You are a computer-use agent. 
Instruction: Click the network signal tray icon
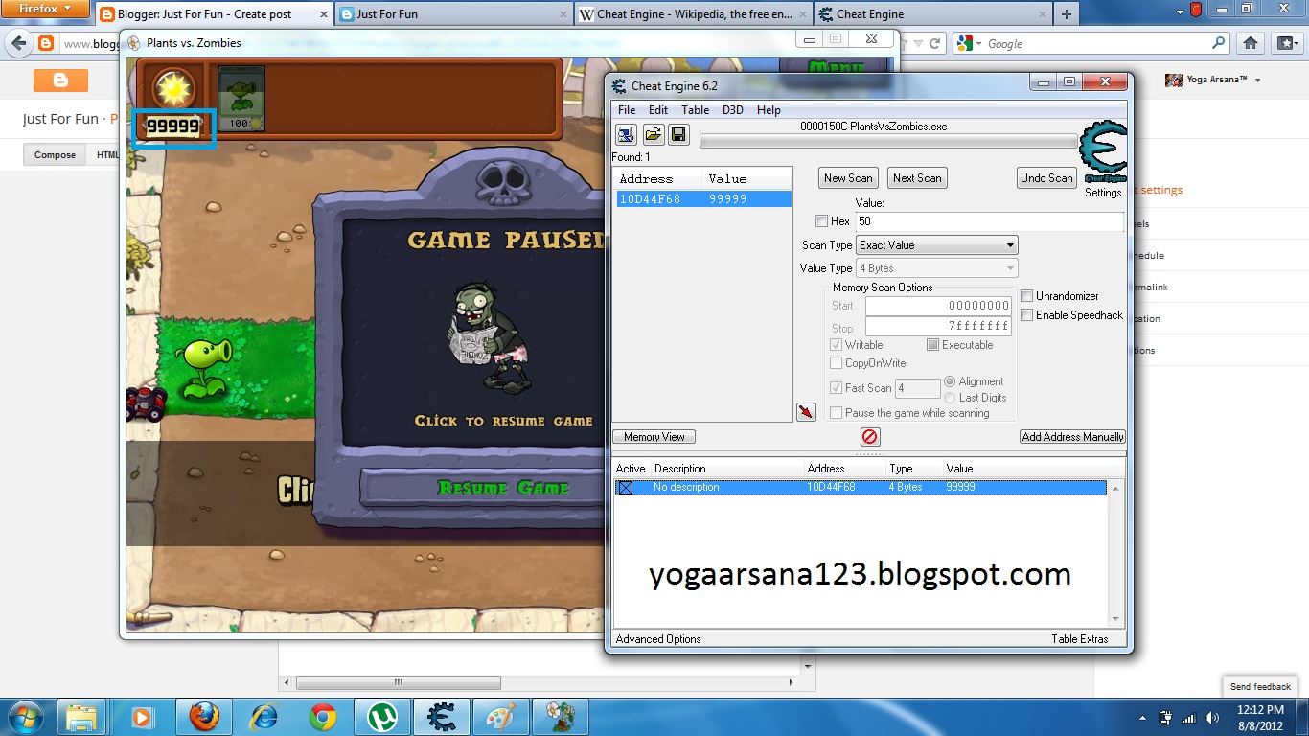1189,717
